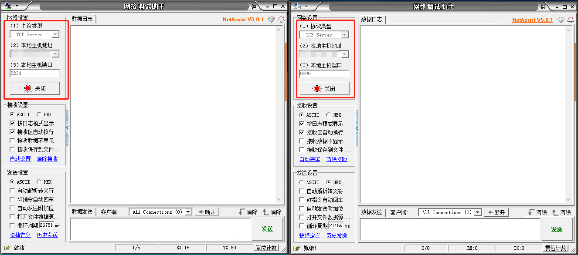Click diamond icon in port 8899 window
This screenshot has height=255, width=578.
pos(561,20)
